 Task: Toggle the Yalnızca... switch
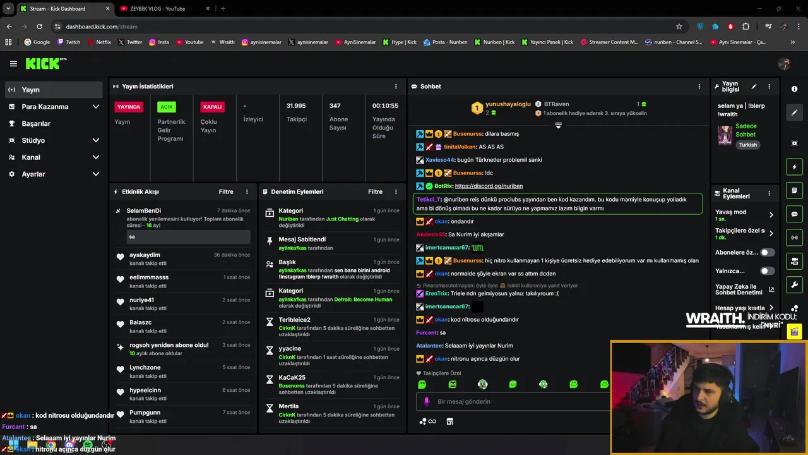(767, 271)
